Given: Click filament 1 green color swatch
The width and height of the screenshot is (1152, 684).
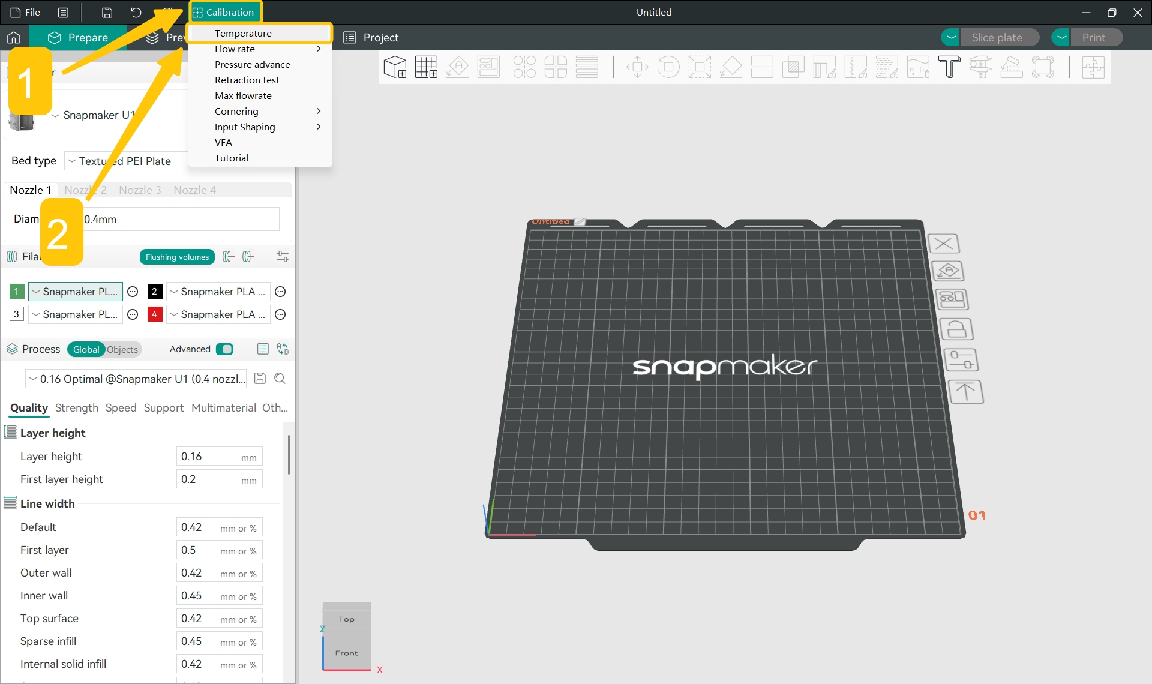Looking at the screenshot, I should [17, 292].
